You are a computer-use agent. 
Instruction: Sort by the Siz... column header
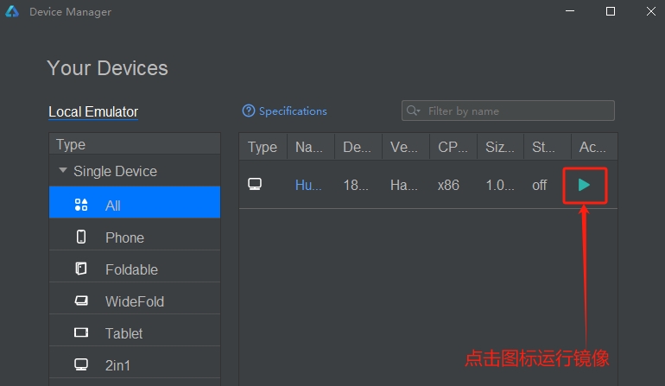[x=500, y=147]
